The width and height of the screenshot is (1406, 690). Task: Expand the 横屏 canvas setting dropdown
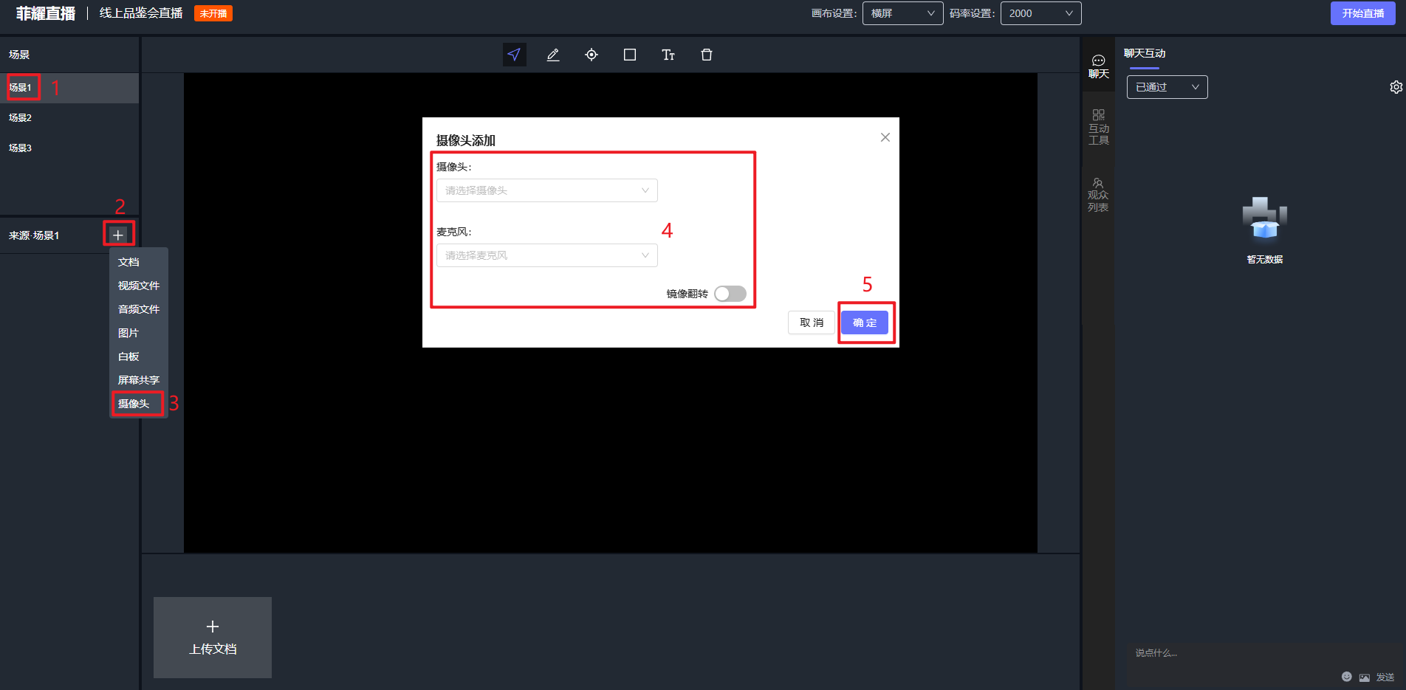[902, 13]
